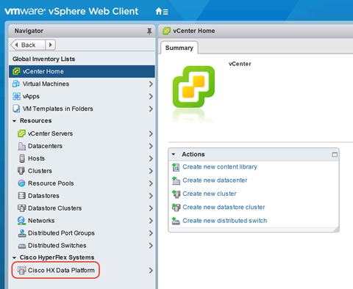The width and height of the screenshot is (353, 289).
Task: Click the new datastore cluster icon in Actions
Action: point(176,208)
